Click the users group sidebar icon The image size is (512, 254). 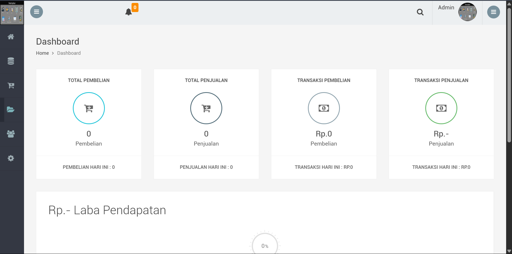click(11, 134)
